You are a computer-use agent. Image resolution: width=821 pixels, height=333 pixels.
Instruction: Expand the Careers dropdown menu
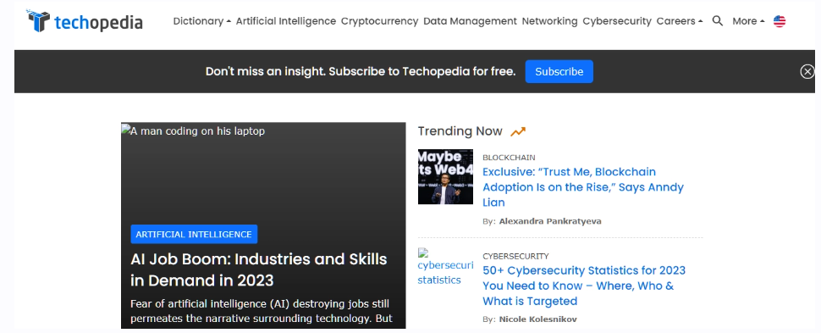tap(679, 21)
